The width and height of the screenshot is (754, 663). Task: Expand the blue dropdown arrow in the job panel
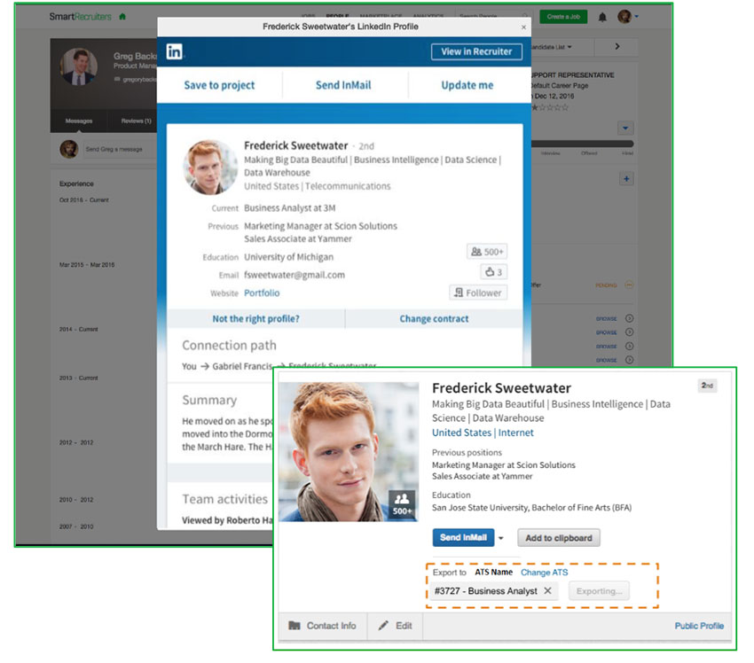click(625, 129)
